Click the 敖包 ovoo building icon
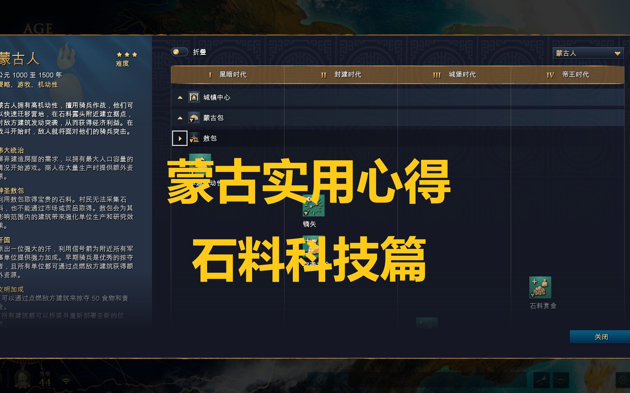This screenshot has width=630, height=393. point(194,138)
